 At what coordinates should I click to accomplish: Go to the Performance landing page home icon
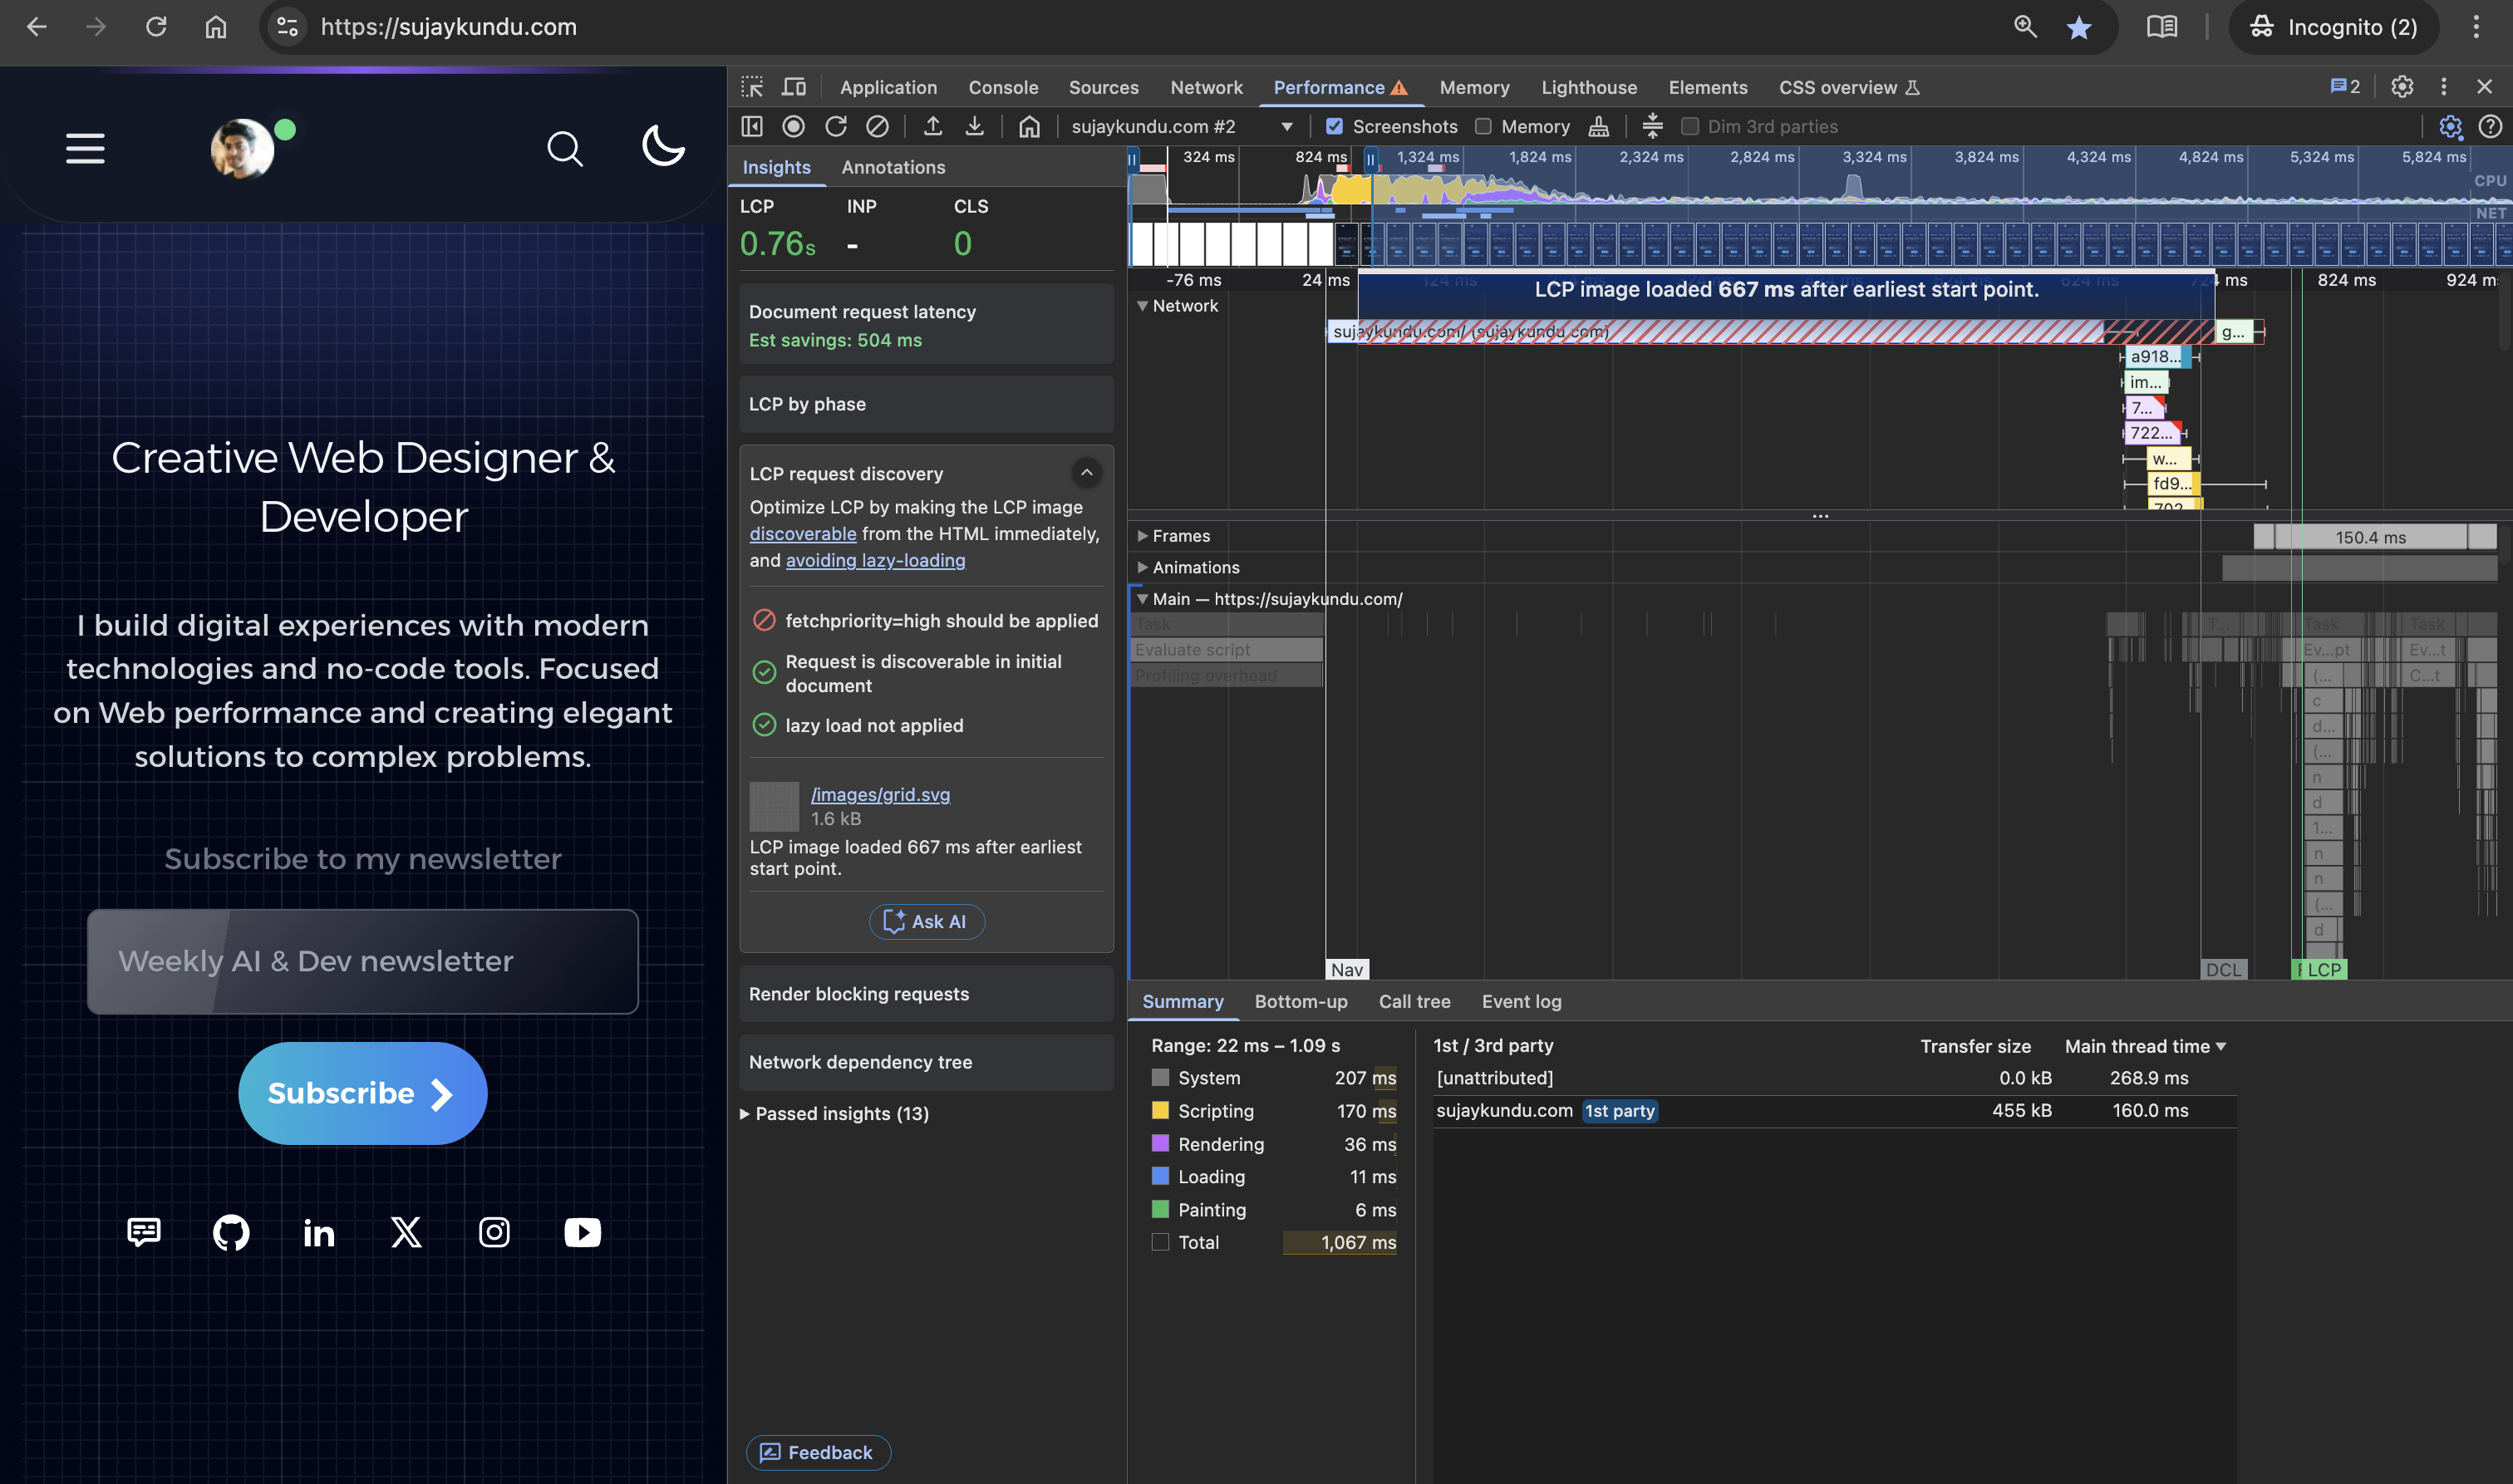click(x=1030, y=126)
